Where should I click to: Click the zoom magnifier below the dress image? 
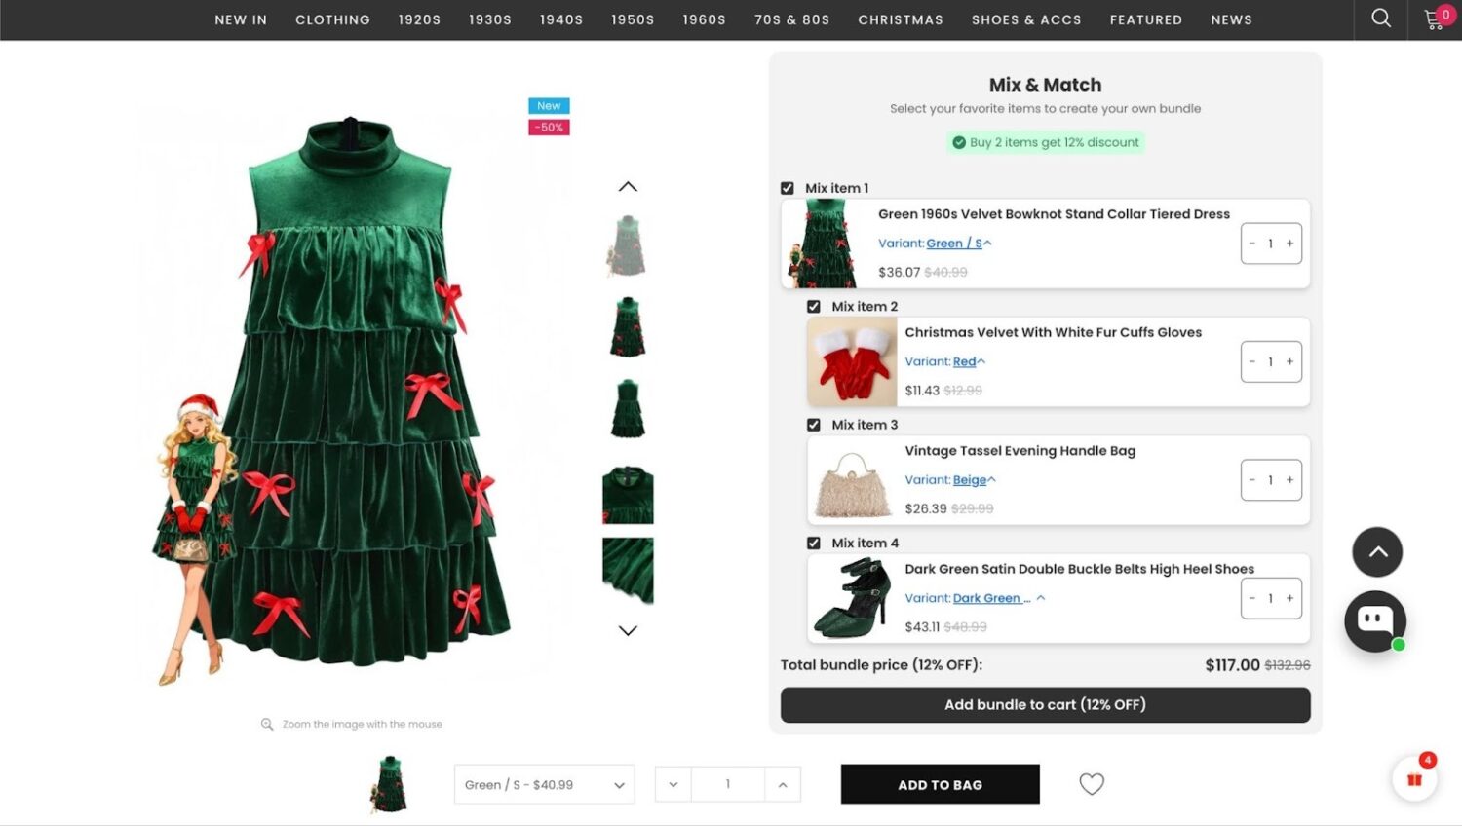(266, 724)
